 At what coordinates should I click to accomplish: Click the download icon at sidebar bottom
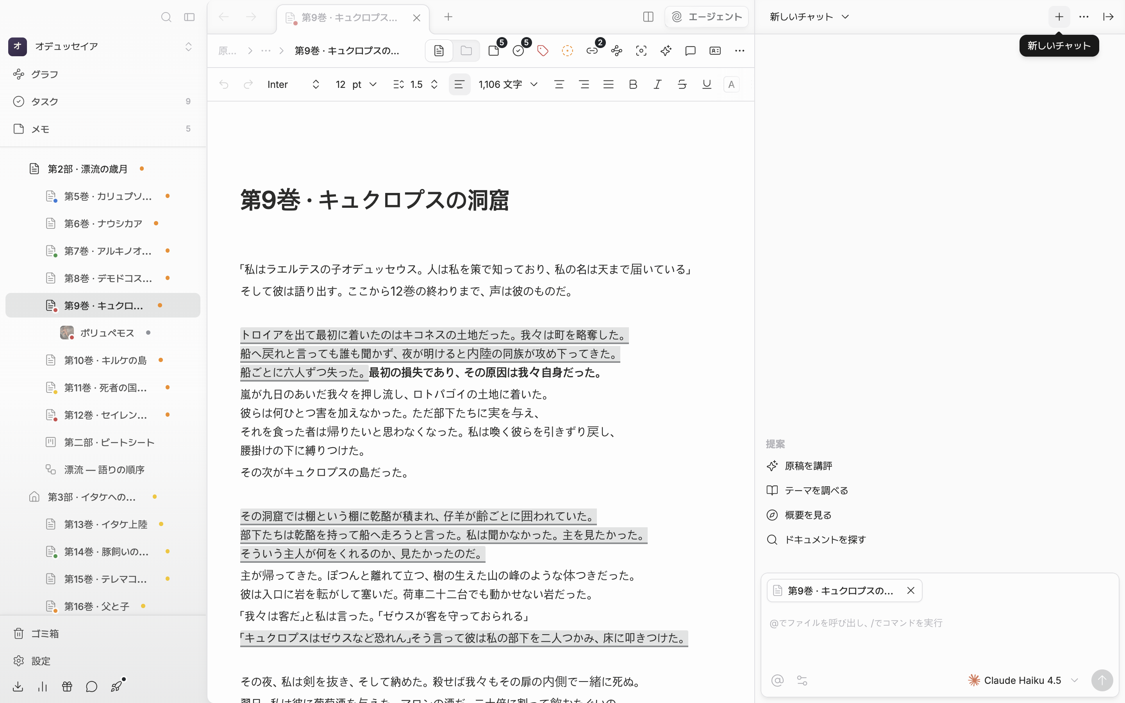click(18, 687)
